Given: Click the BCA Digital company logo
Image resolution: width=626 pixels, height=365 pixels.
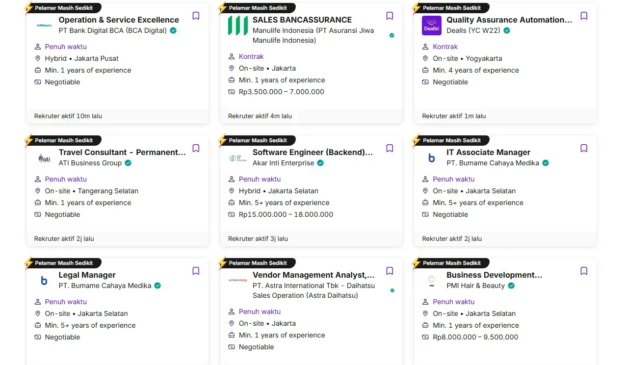Looking at the screenshot, I should click(44, 26).
